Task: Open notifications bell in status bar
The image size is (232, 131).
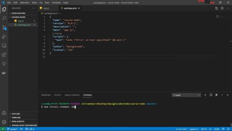Action: [228, 129]
